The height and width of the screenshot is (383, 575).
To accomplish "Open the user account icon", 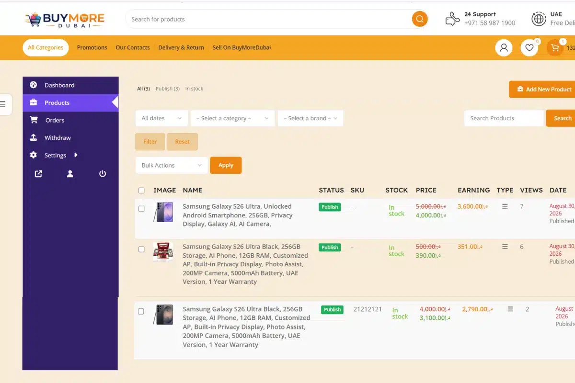I will (x=504, y=47).
